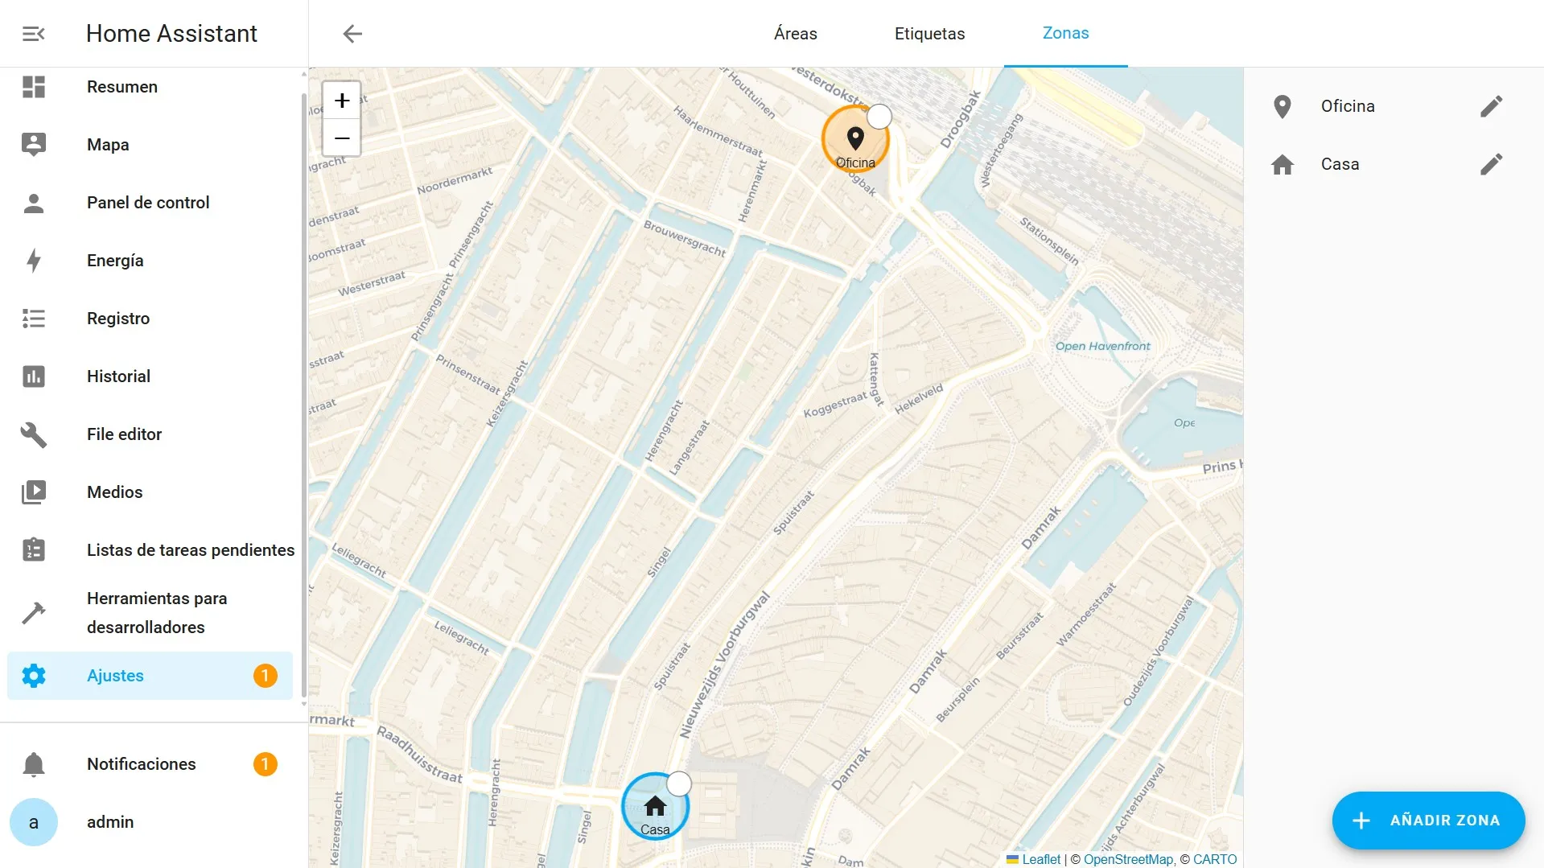Viewport: 1544px width, 868px height.
Task: Go back with the arrow icon
Action: coord(352,34)
